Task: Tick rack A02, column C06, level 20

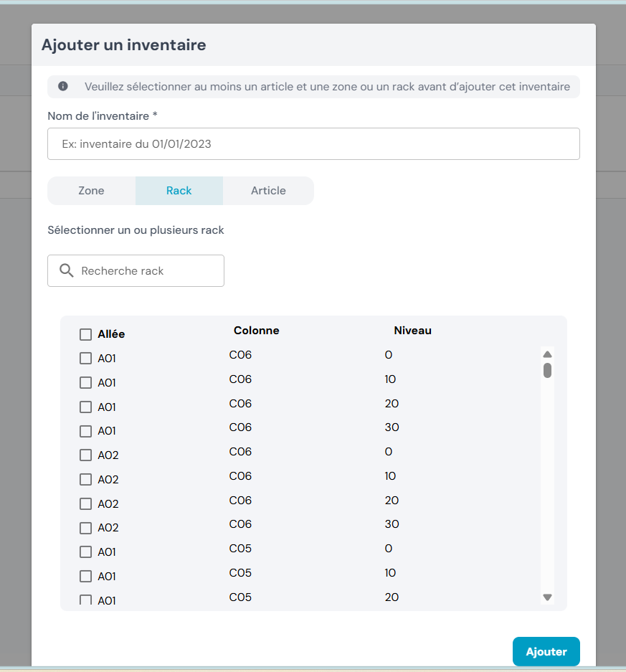Action: [x=86, y=504]
